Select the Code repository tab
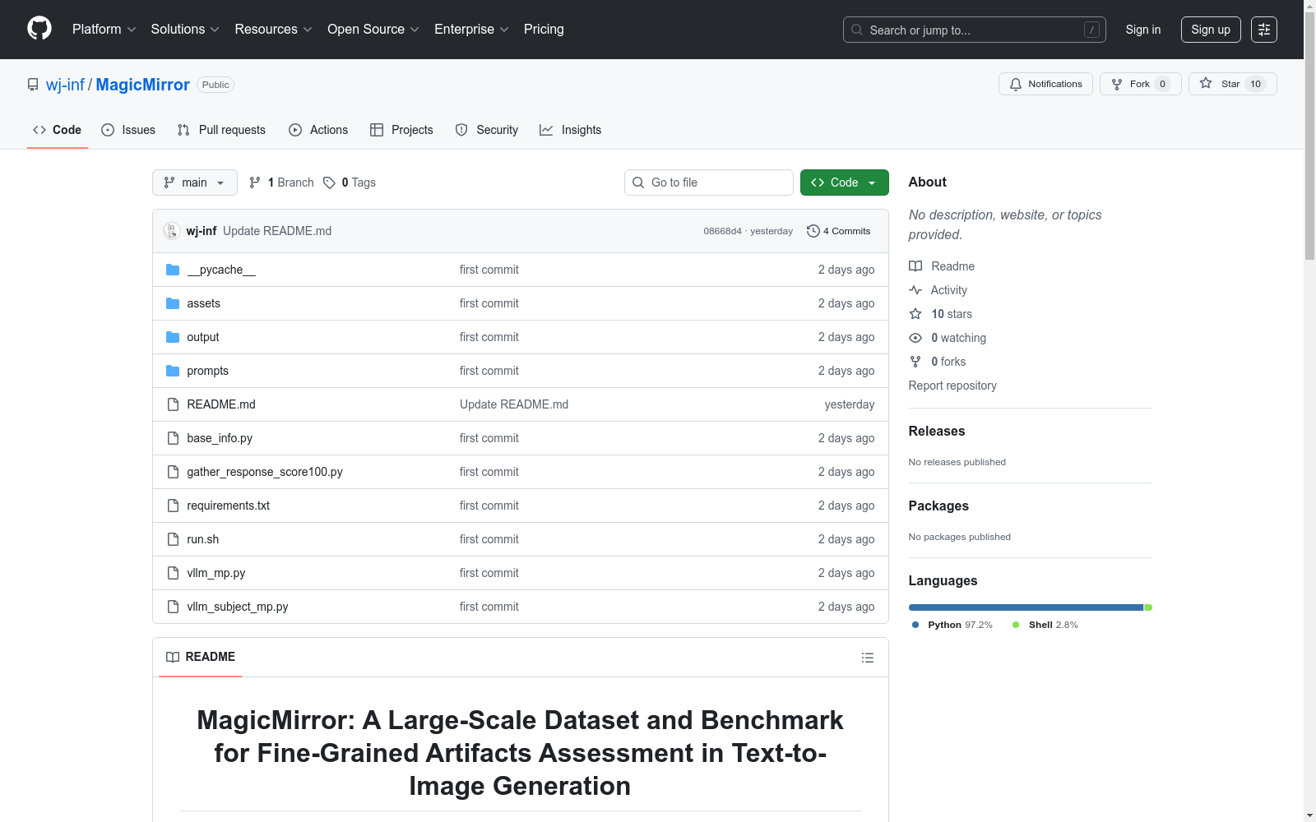The image size is (1316, 822). point(58,130)
